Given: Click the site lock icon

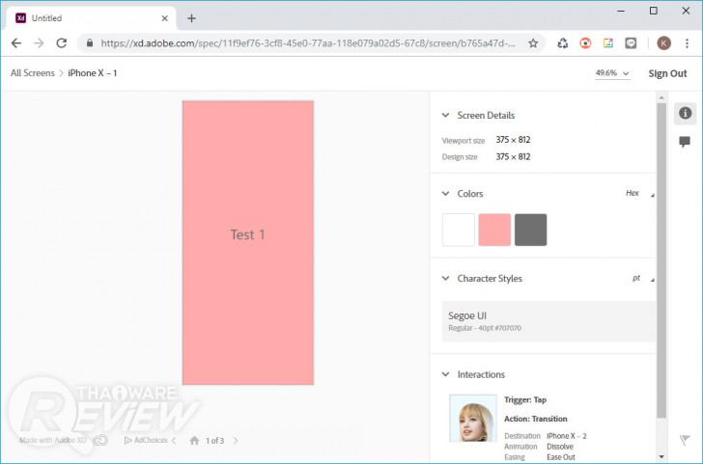Looking at the screenshot, I should (90, 43).
